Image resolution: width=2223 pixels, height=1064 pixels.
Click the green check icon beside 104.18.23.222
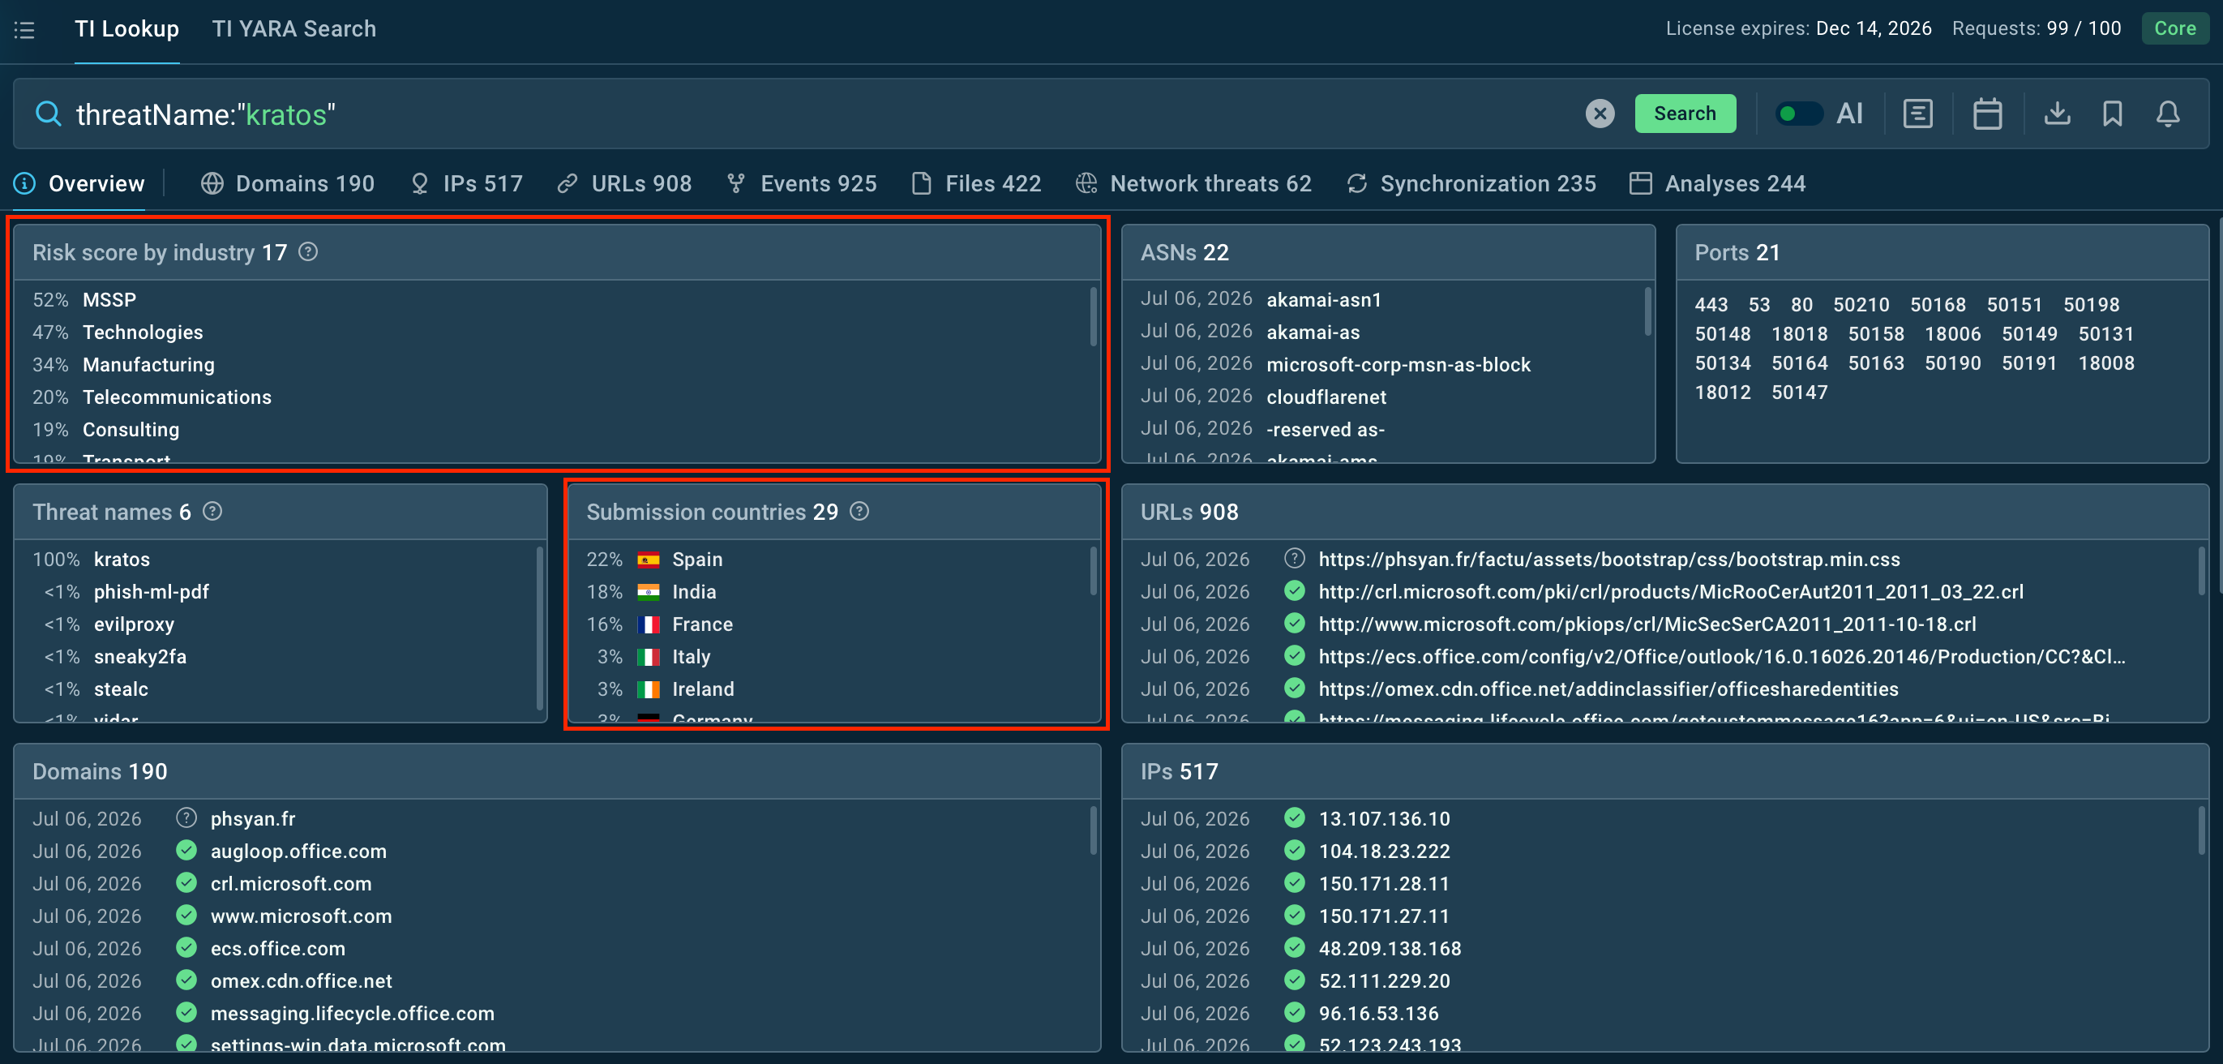[x=1294, y=851]
